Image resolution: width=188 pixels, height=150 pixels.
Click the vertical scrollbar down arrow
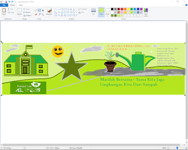pyautogui.click(x=187, y=142)
